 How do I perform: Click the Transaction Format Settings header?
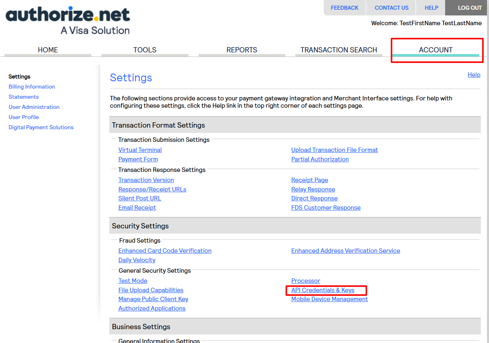295,125
